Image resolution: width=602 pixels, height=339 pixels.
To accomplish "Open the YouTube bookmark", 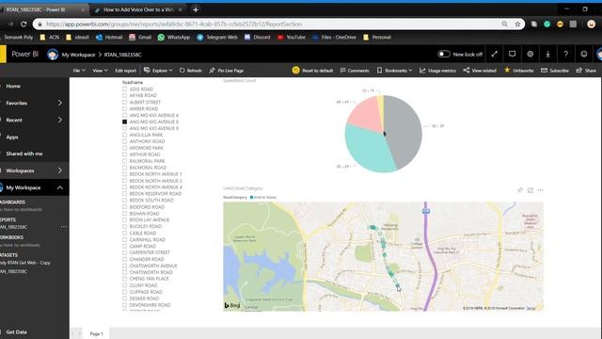I will click(x=292, y=38).
